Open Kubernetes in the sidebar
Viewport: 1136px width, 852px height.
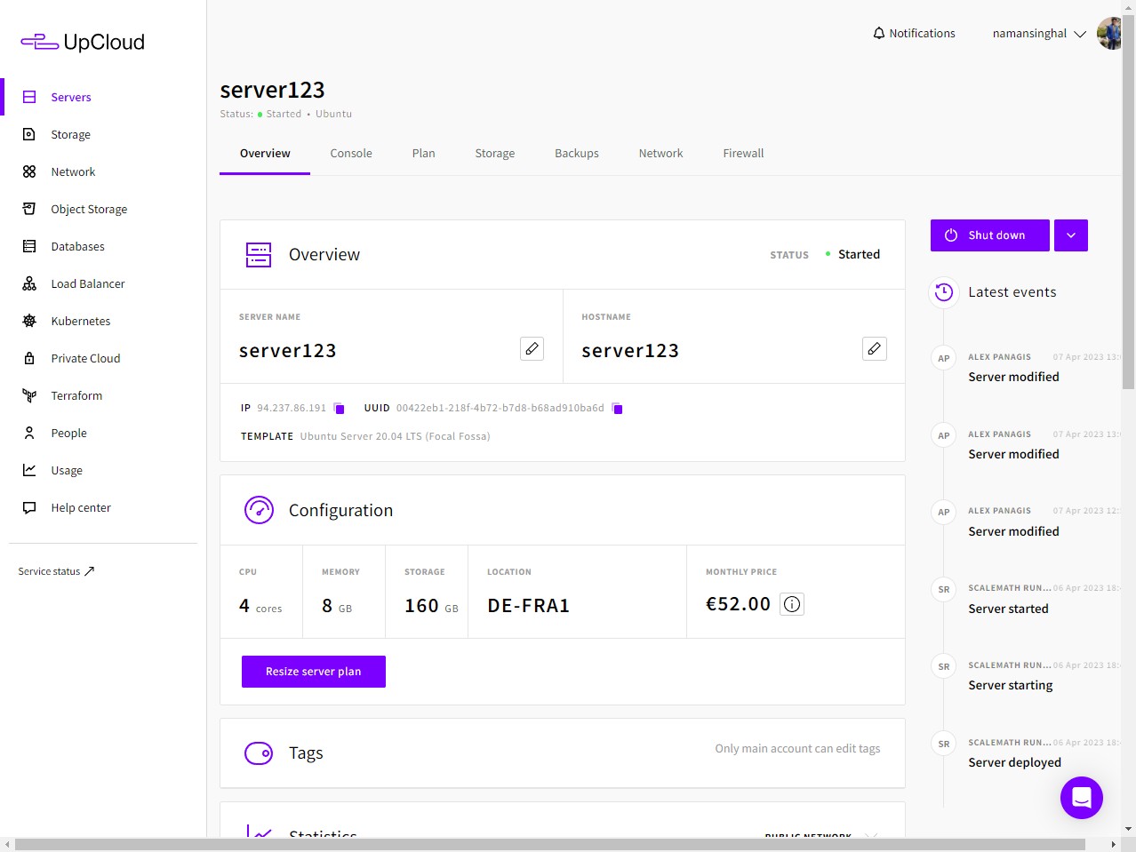[x=80, y=321]
